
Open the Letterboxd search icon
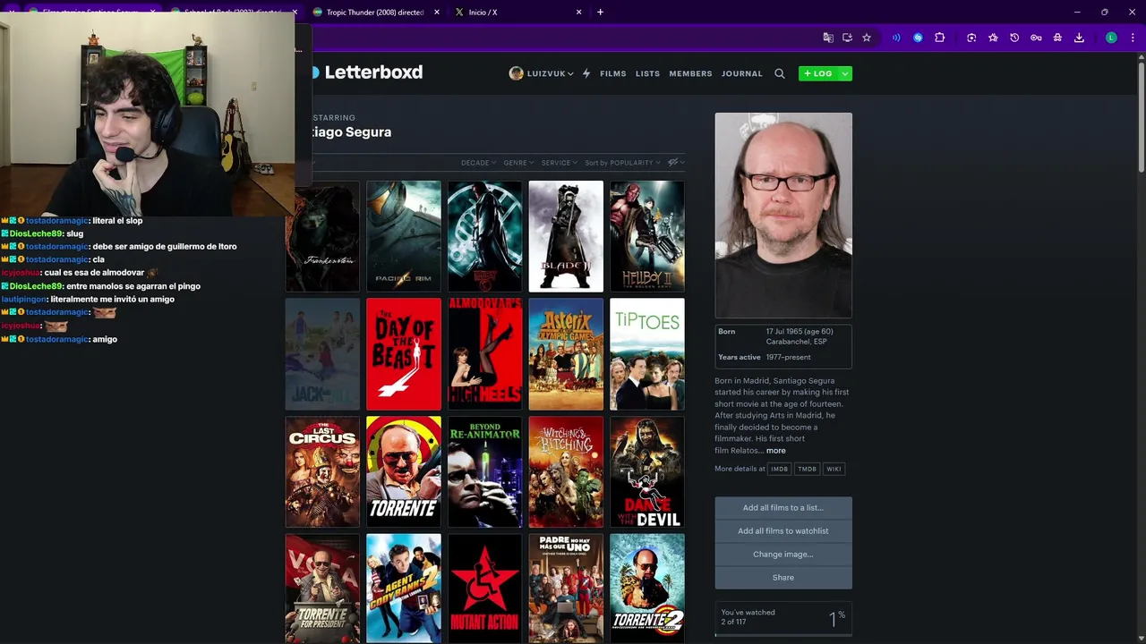click(780, 73)
